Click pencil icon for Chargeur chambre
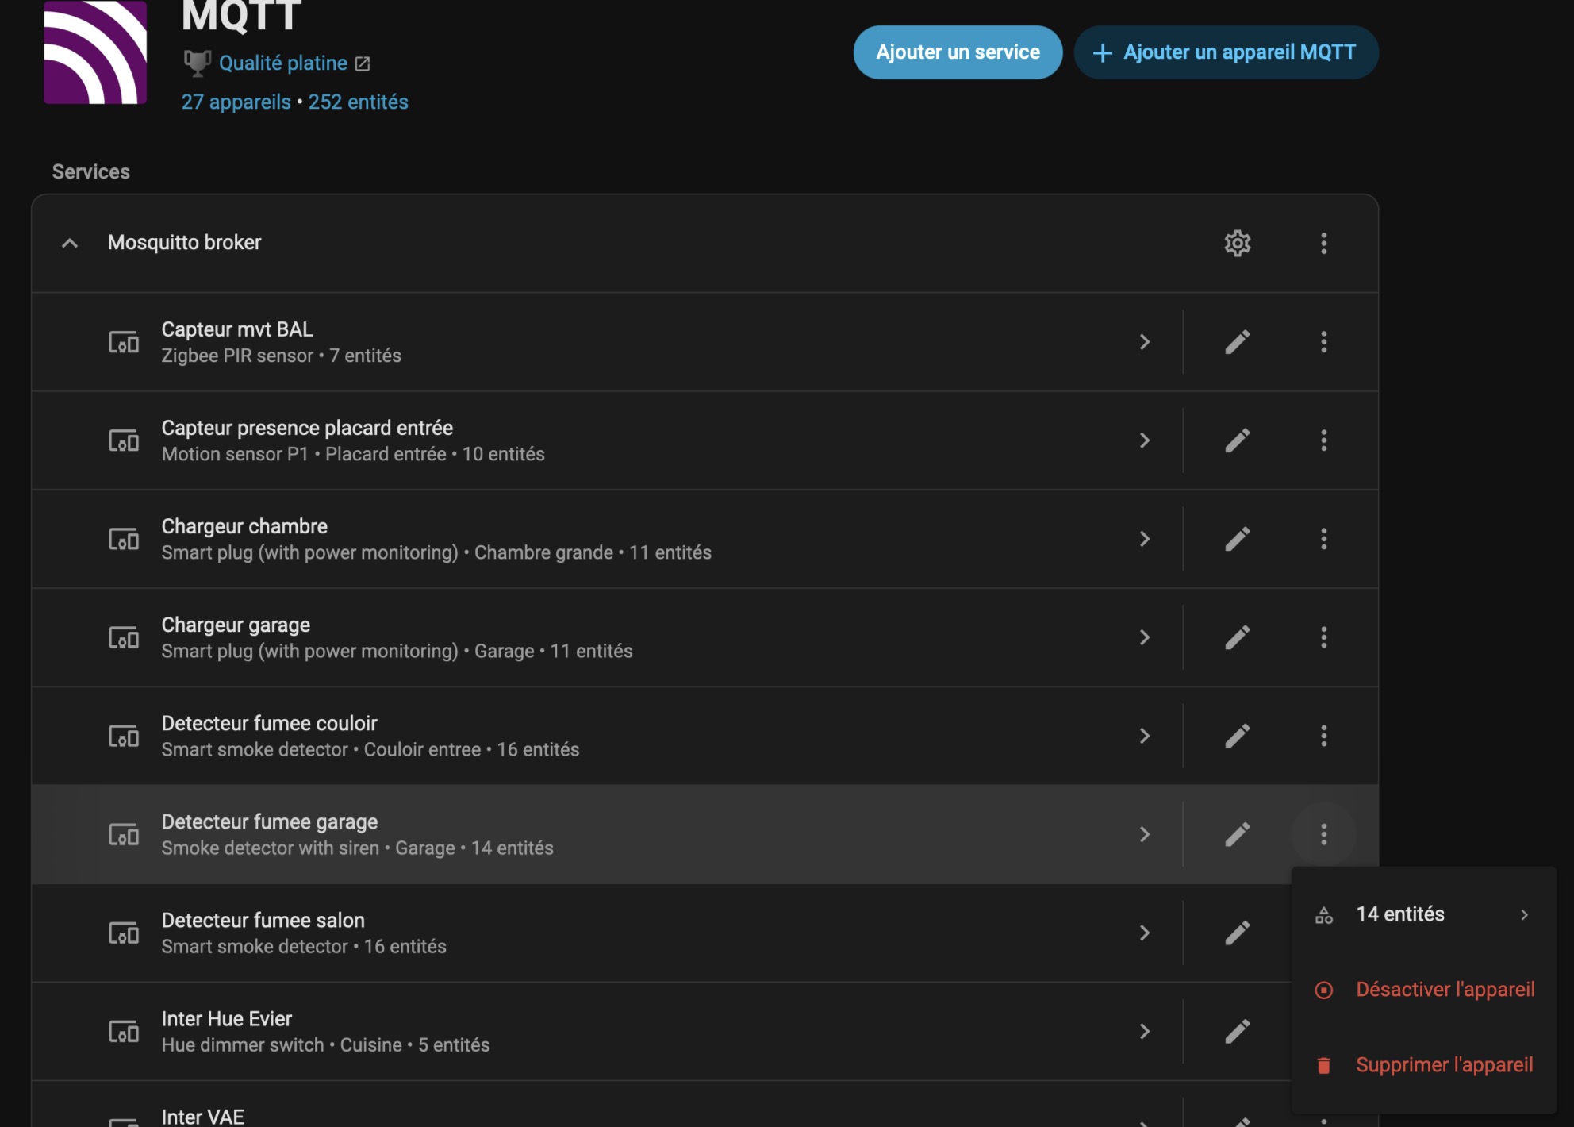Viewport: 1574px width, 1127px height. point(1237,539)
